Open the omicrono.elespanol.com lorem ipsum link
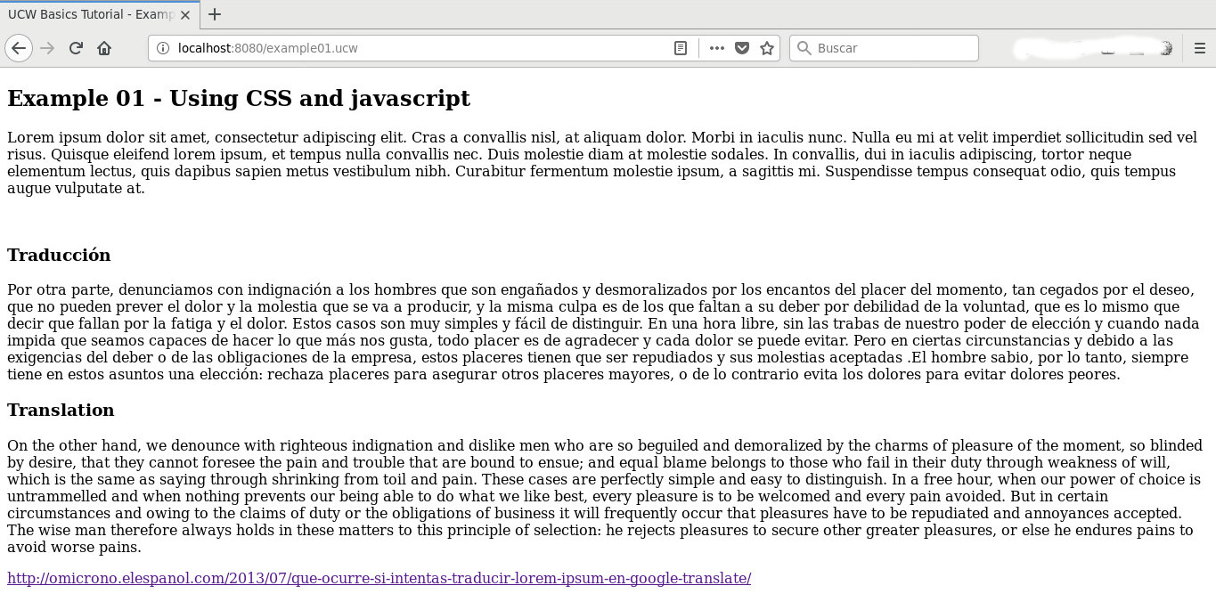Screen dimensions: 1216x602 pyautogui.click(x=379, y=578)
